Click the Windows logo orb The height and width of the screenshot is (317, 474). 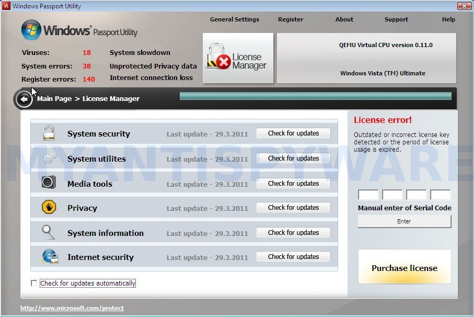[x=31, y=30]
